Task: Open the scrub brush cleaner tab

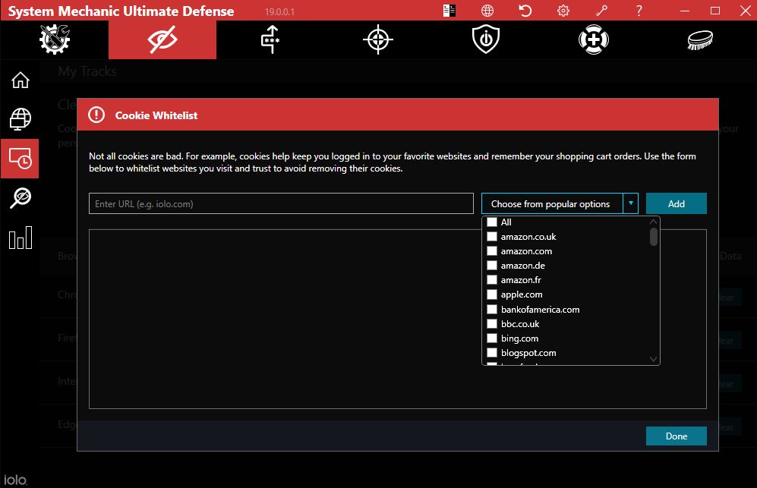Action: 701,39
